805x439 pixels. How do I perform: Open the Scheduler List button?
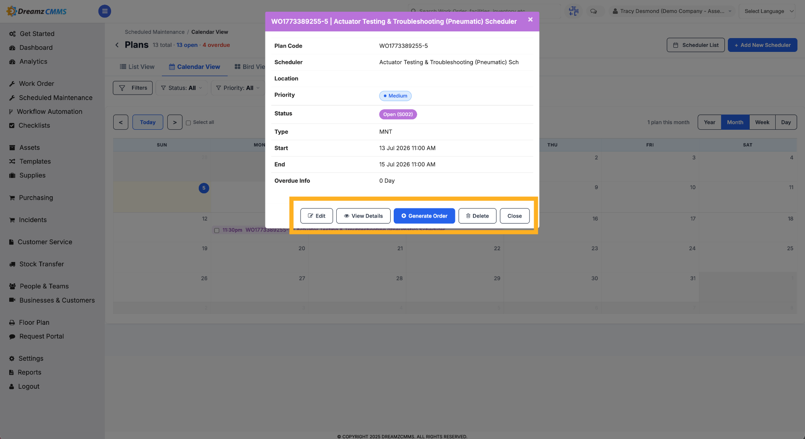point(696,45)
